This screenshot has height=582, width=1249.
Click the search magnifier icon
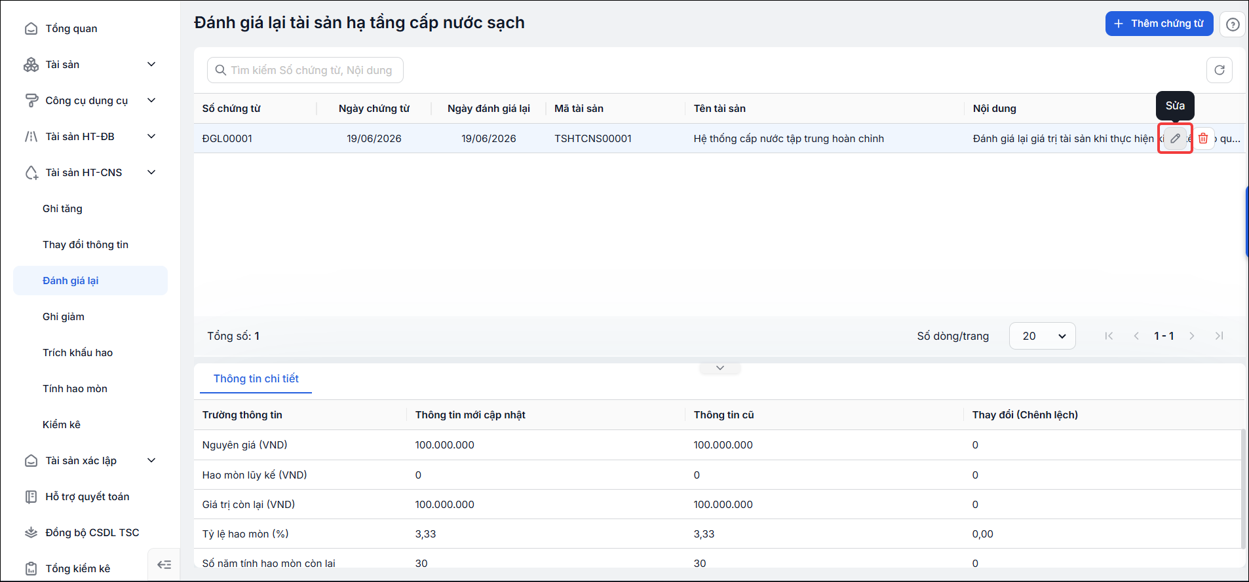[221, 70]
